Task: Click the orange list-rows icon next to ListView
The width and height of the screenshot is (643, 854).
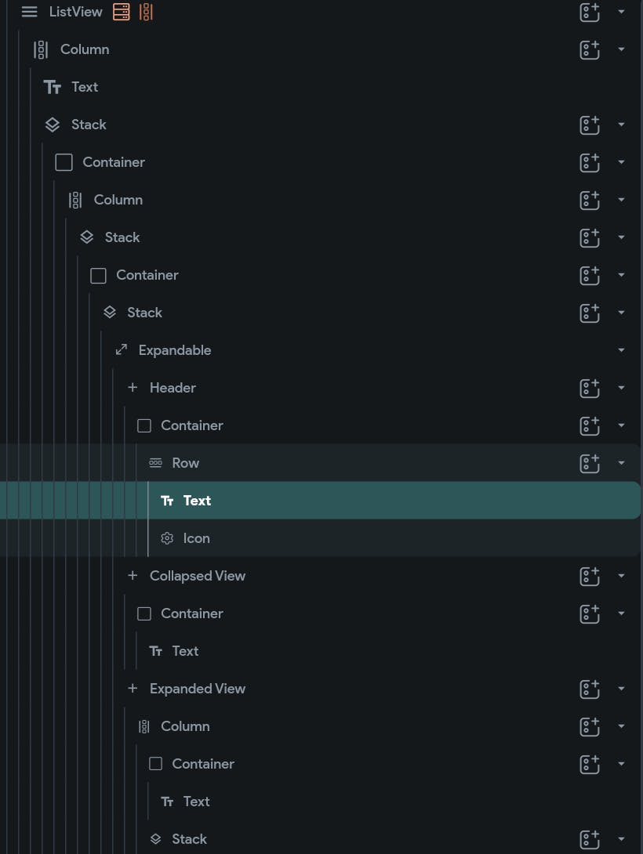Action: (121, 12)
